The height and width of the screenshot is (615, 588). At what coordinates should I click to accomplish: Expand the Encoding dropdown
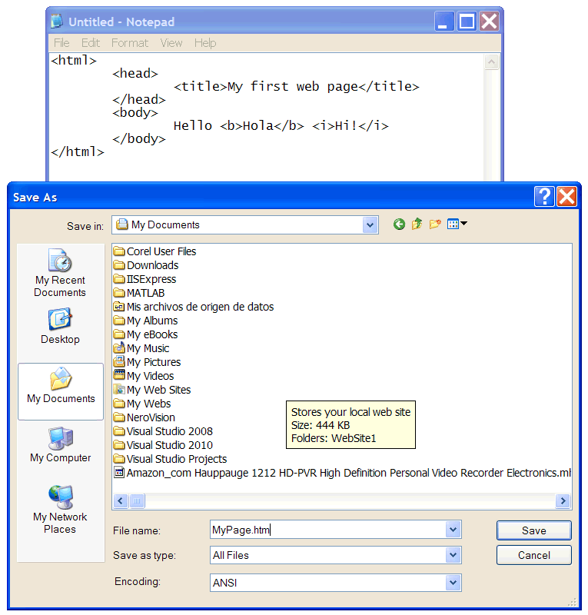[453, 583]
